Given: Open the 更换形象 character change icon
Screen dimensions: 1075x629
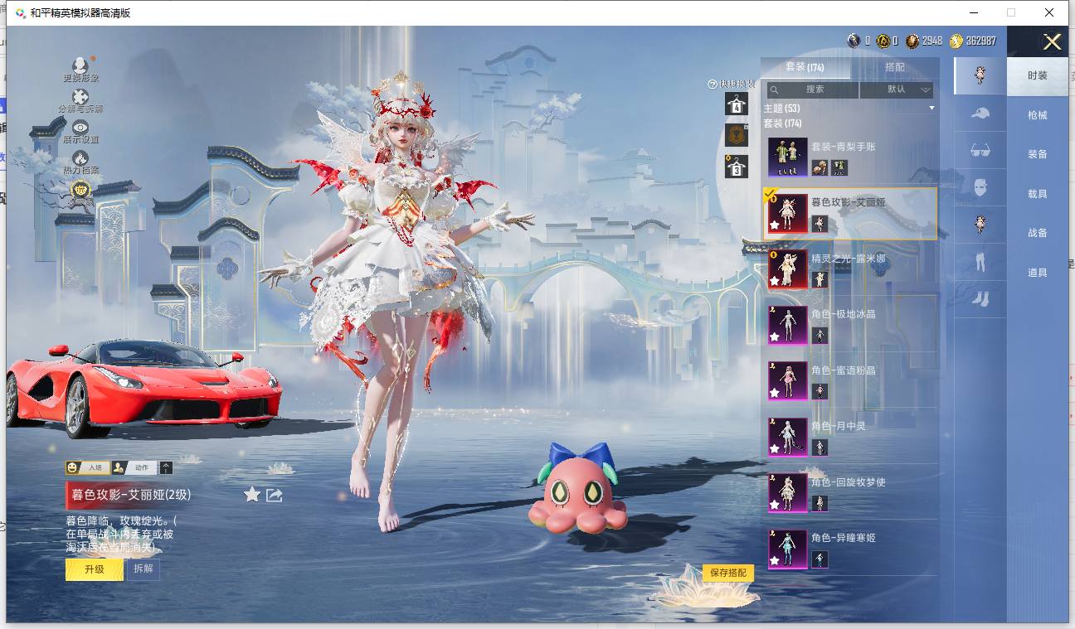Looking at the screenshot, I should click(x=80, y=65).
